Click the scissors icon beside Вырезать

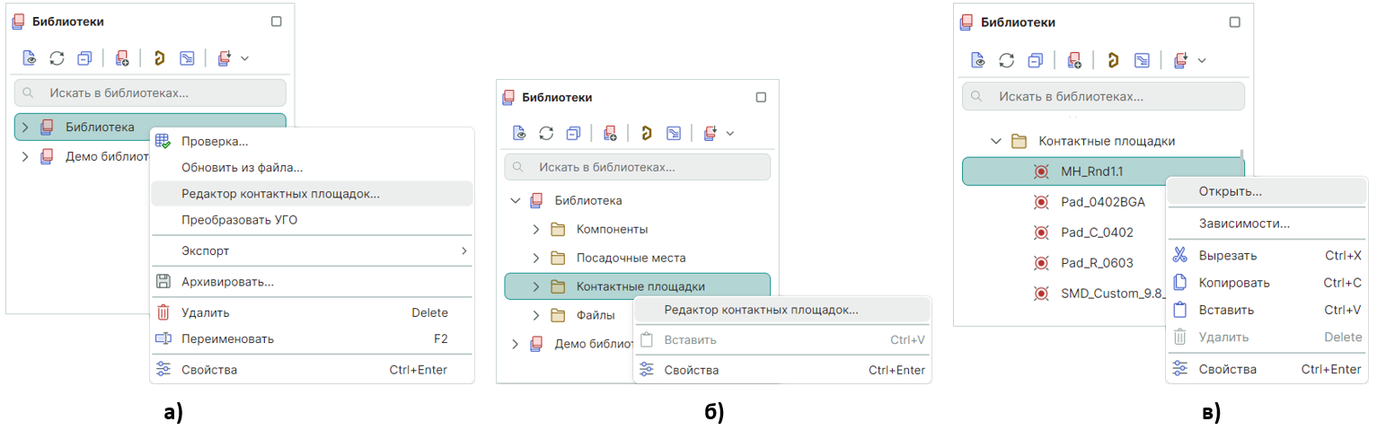pos(1181,256)
